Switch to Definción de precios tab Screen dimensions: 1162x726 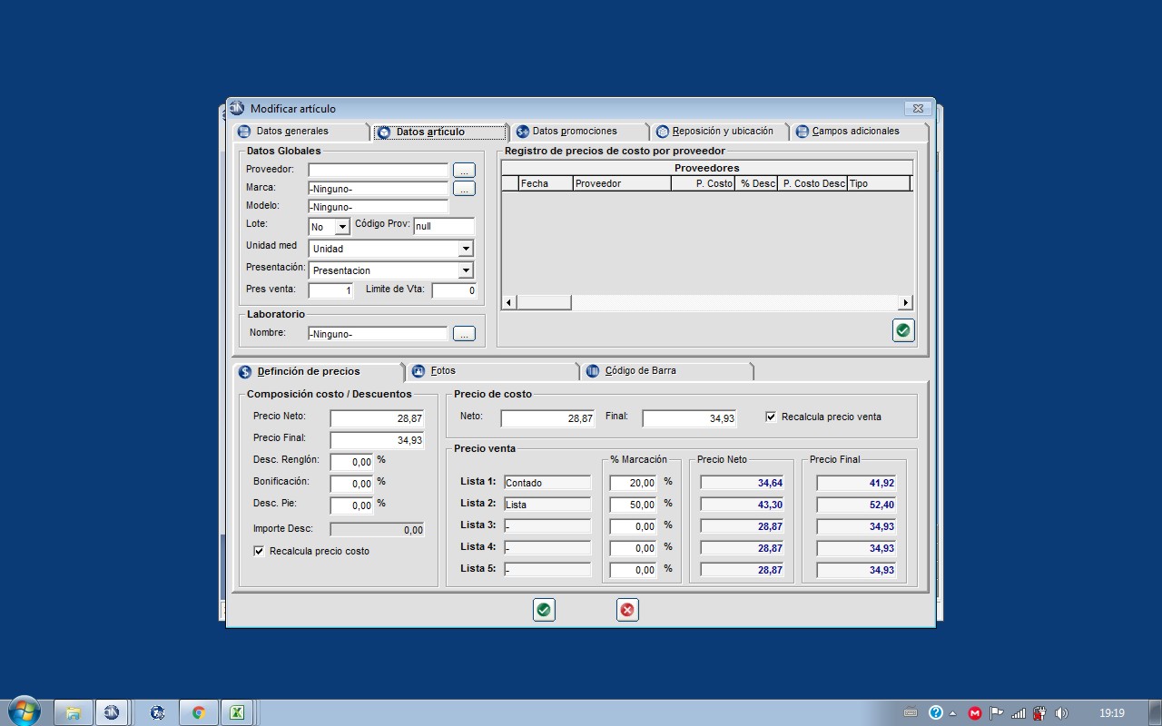click(x=320, y=371)
